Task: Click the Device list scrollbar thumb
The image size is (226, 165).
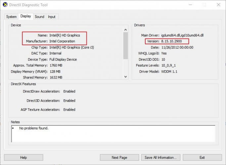Action: click(125, 46)
